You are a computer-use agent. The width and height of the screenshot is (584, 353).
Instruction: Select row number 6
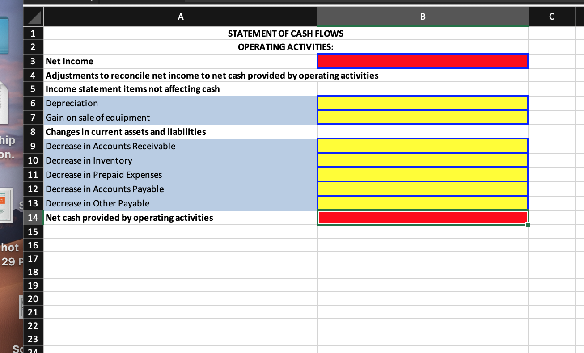(x=33, y=103)
